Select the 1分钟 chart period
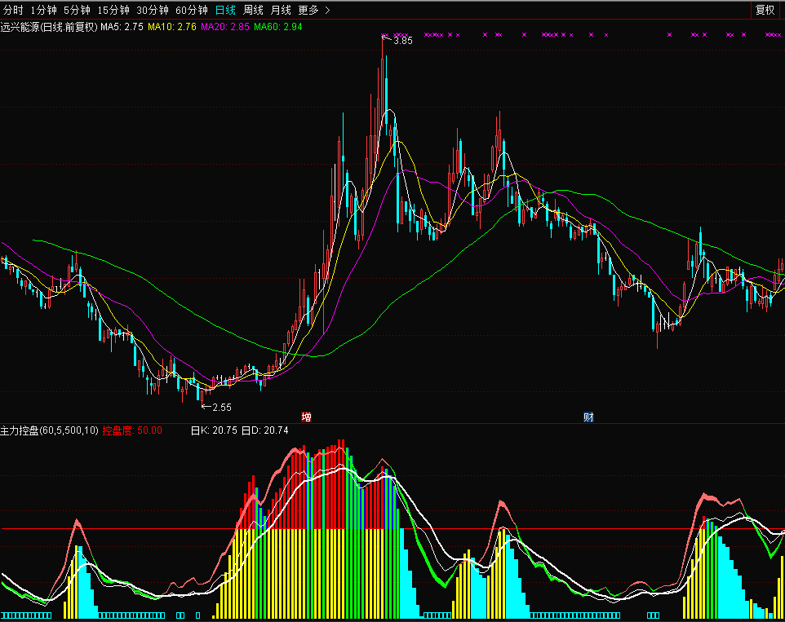The width and height of the screenshot is (785, 622). (x=43, y=10)
